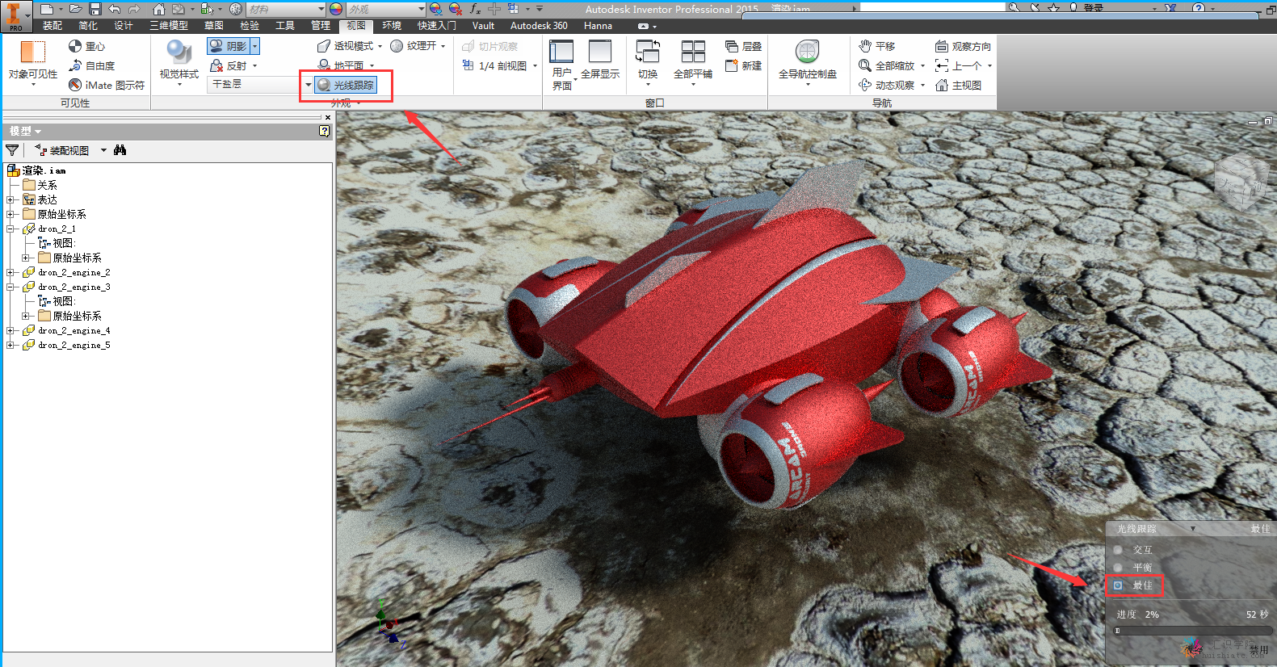The image size is (1277, 667).
Task: Open the Autodesk 360 tab
Action: point(539,26)
